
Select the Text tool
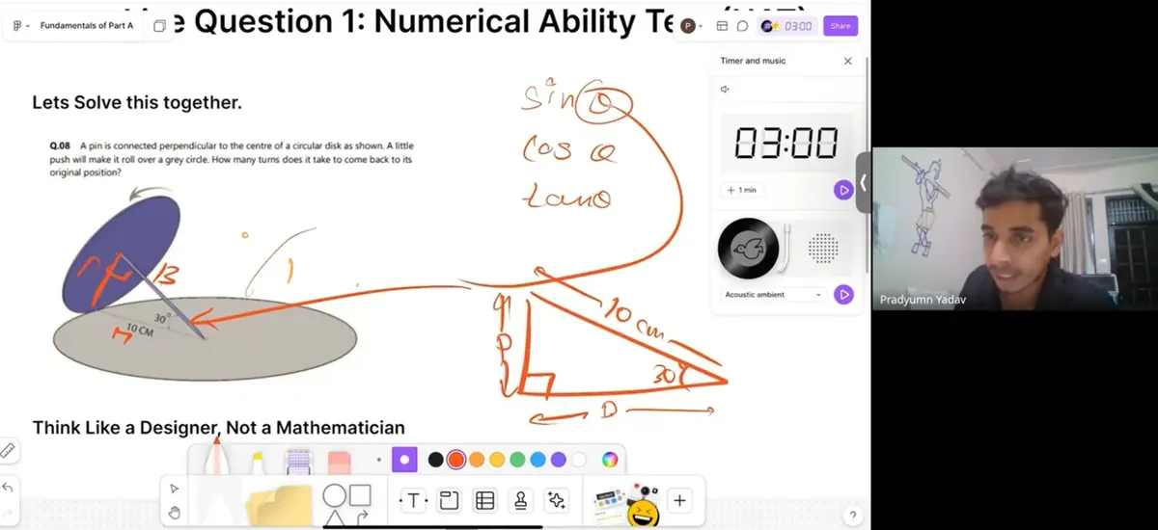[413, 500]
